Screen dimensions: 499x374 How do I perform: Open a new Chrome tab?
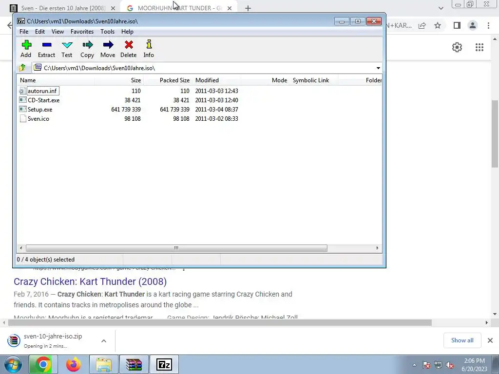click(248, 8)
